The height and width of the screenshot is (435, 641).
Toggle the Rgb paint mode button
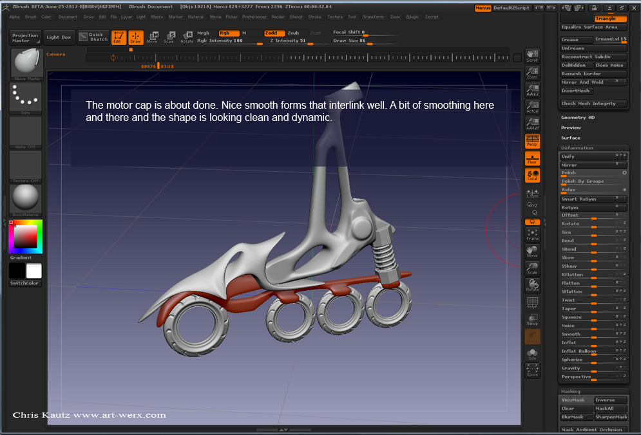[229, 33]
